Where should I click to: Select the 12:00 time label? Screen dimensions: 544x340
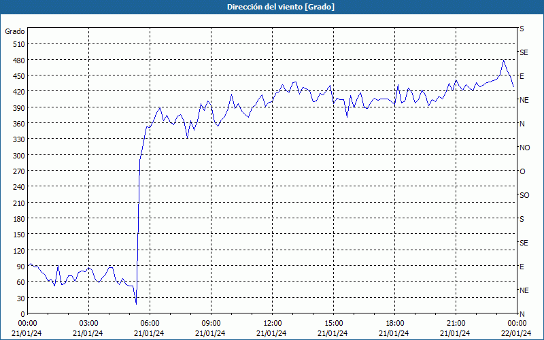click(x=271, y=324)
